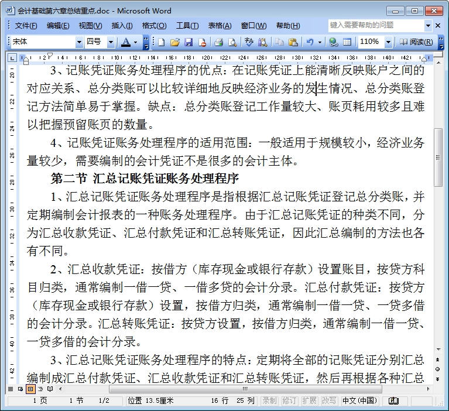Click the first-line indent marker on the ruler
The image size is (449, 411).
click(50, 55)
